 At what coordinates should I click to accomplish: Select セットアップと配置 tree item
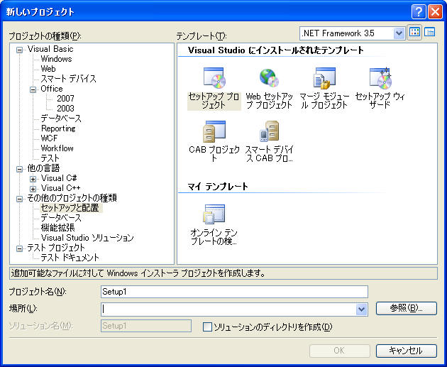point(70,208)
